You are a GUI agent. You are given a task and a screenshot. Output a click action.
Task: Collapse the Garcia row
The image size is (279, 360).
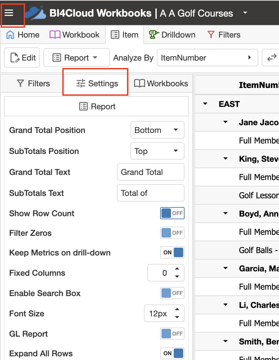(x=226, y=268)
